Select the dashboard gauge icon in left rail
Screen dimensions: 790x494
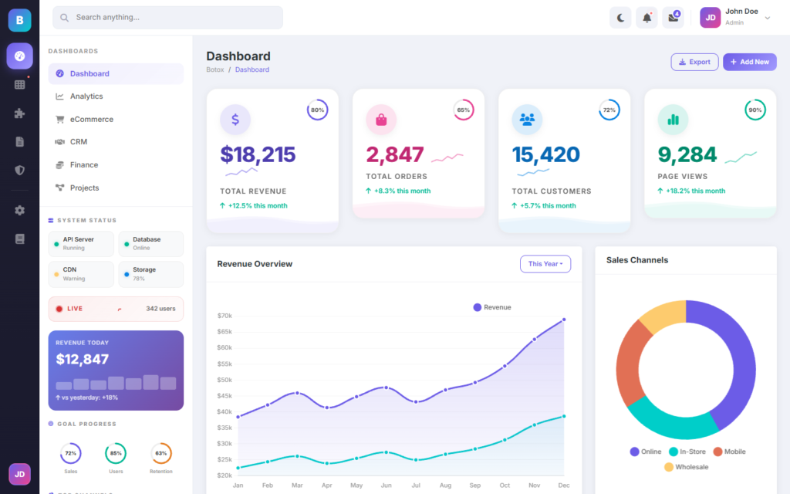click(x=19, y=56)
